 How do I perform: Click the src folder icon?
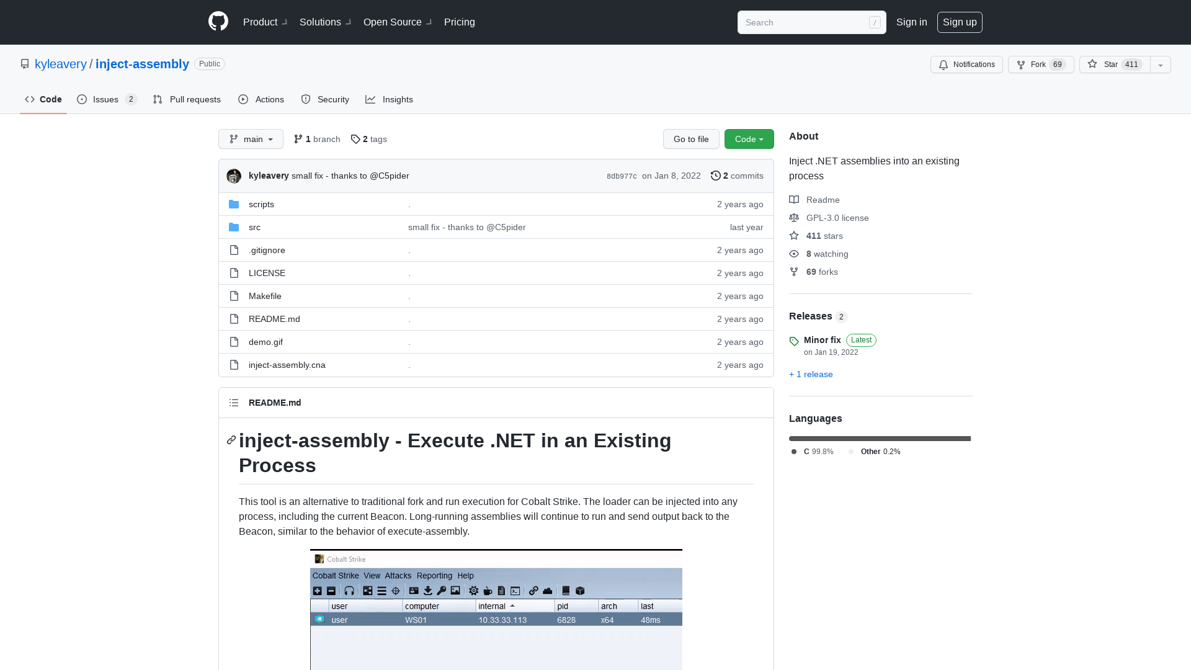[x=234, y=227]
